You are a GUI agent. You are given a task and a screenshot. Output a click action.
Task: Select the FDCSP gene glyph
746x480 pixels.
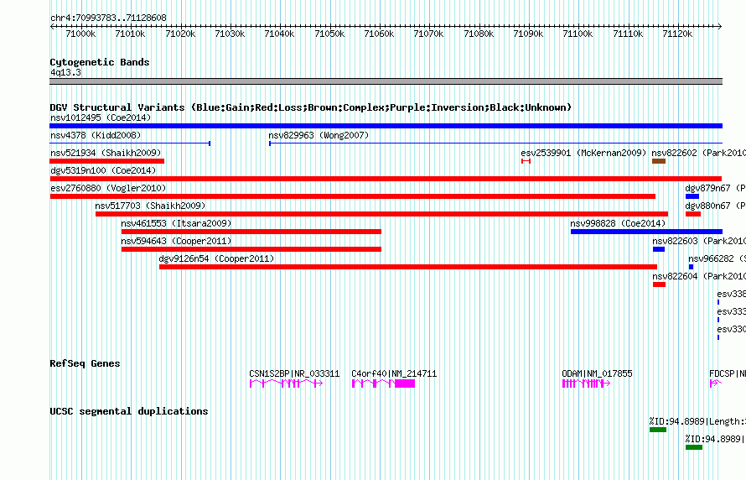point(716,383)
